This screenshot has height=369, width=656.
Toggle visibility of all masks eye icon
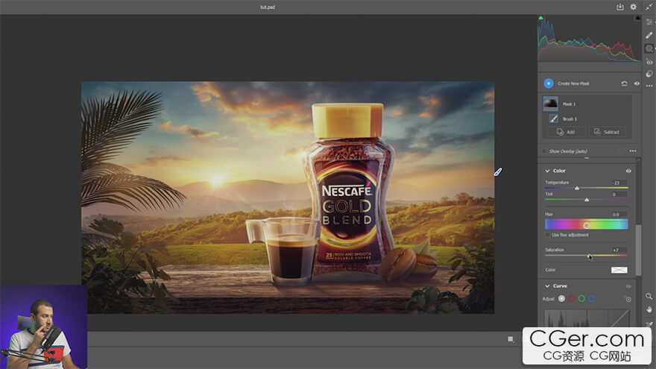[637, 83]
